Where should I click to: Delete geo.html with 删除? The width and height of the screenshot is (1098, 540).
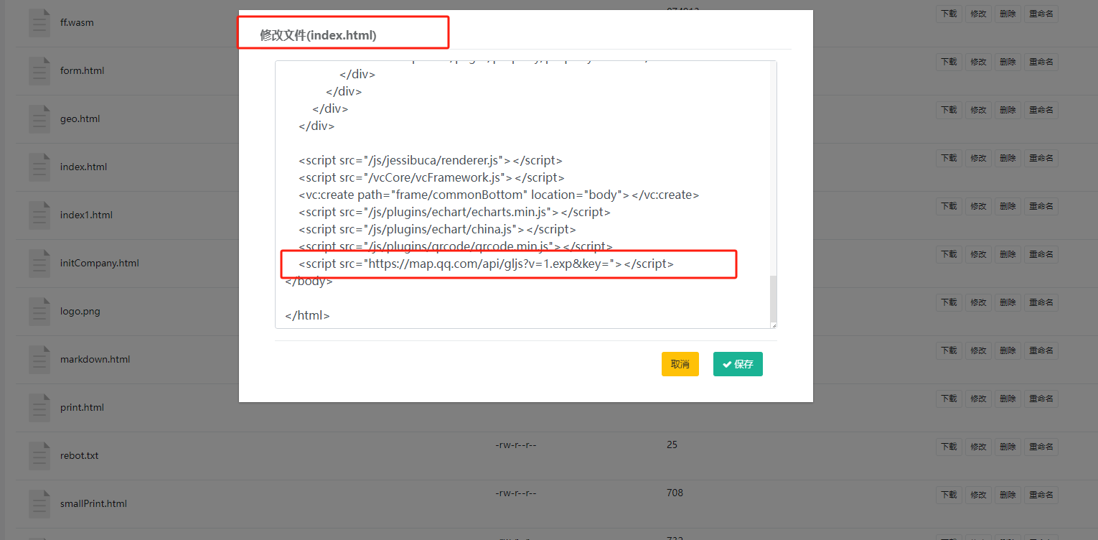(x=1008, y=110)
